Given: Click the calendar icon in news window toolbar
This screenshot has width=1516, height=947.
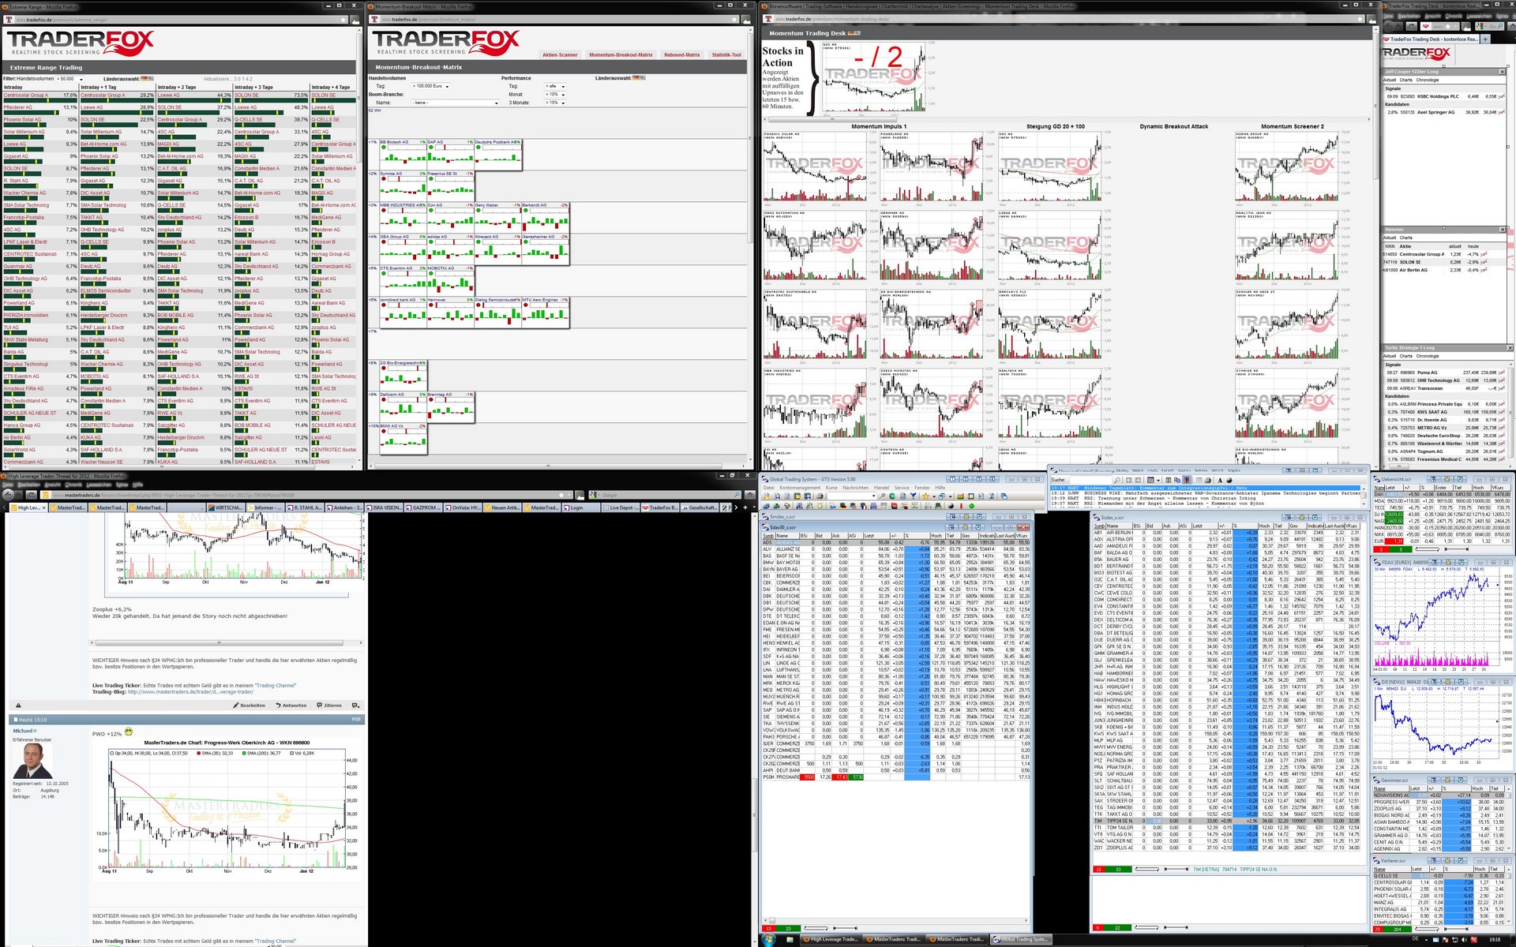Looking at the screenshot, I should 1150,480.
